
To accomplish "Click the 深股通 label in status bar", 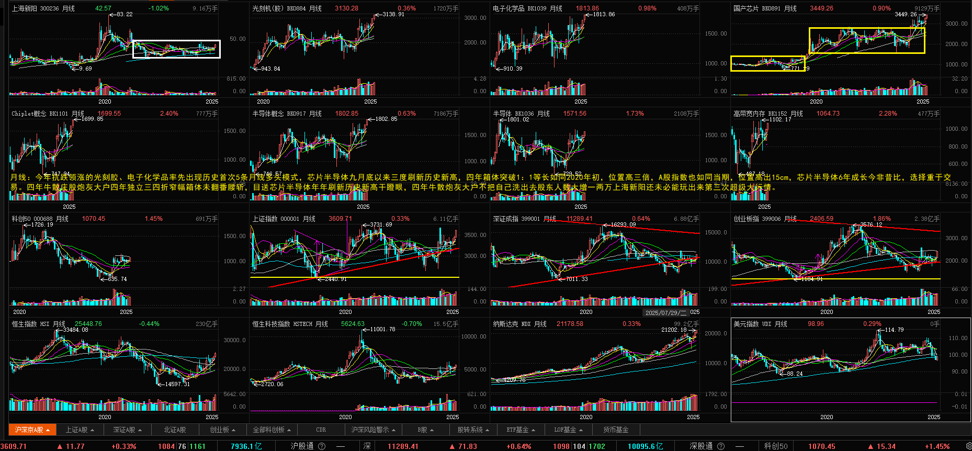I will [702, 446].
